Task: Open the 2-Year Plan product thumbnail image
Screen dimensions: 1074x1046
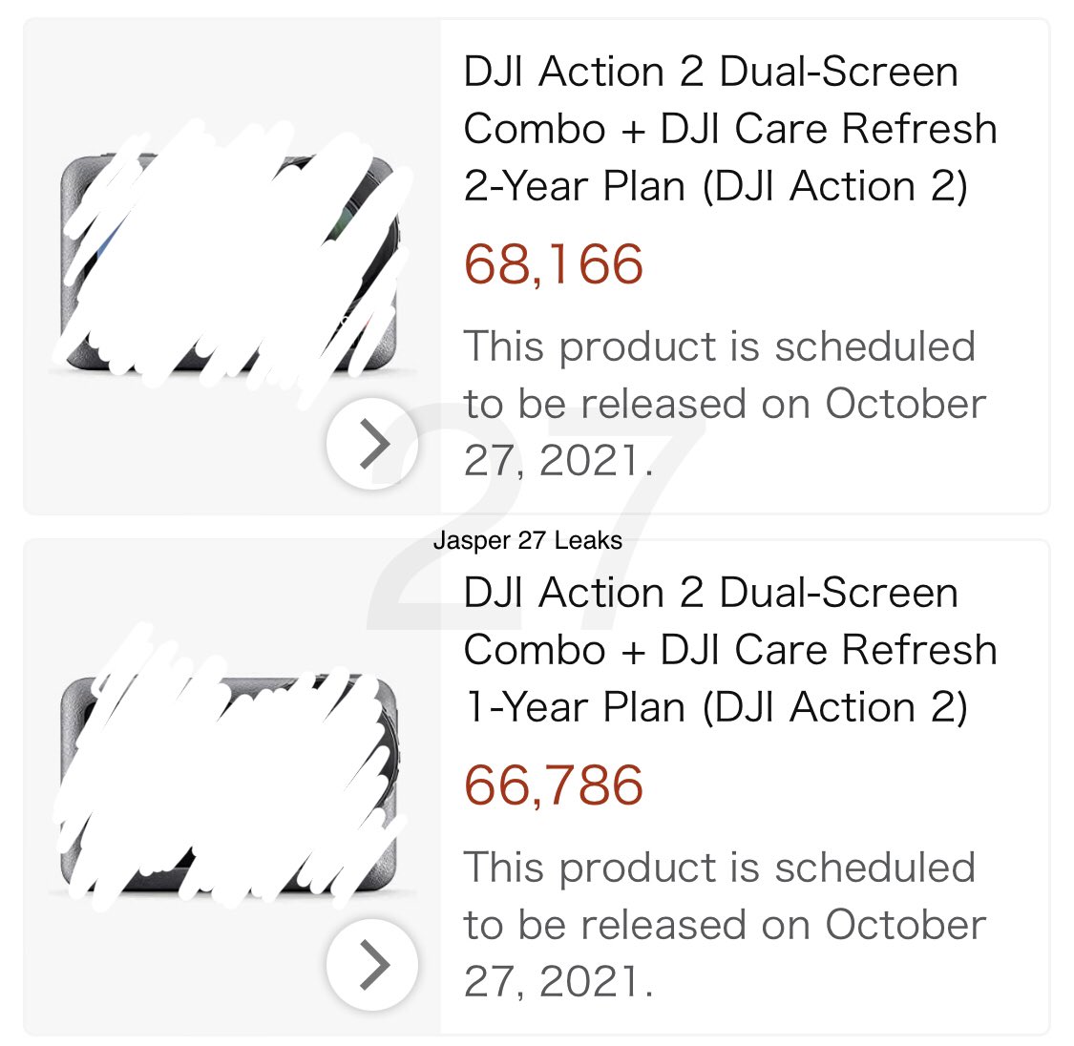Action: 230,264
